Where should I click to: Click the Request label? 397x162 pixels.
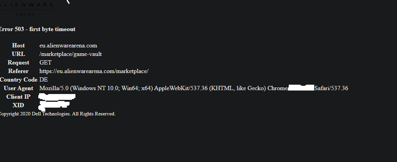point(18,63)
